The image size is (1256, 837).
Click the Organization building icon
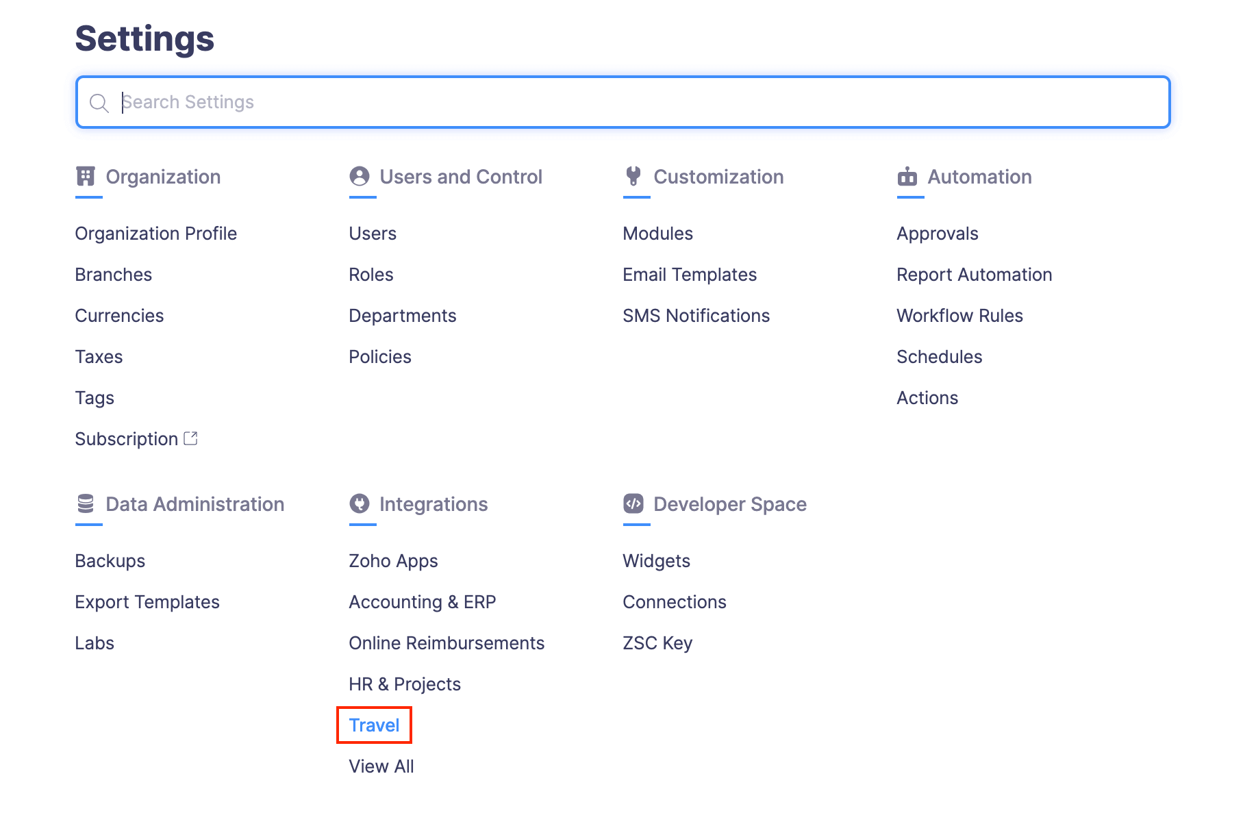click(86, 177)
